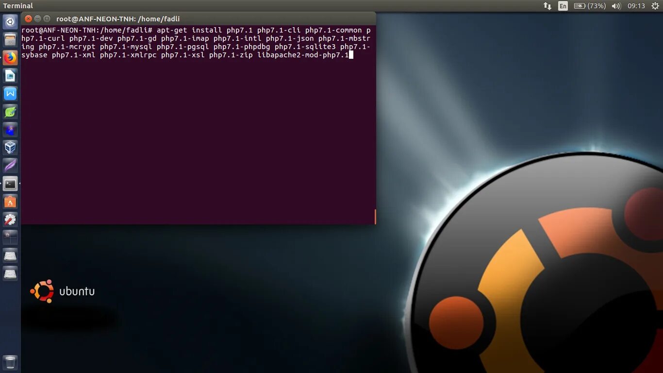Click "php7.1-mysql" in terminal command
663x373 pixels.
[126, 47]
